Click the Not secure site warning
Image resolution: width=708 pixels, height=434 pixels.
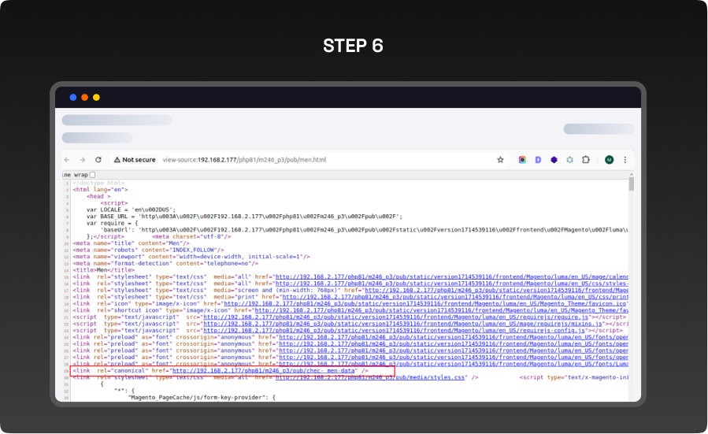(x=134, y=159)
